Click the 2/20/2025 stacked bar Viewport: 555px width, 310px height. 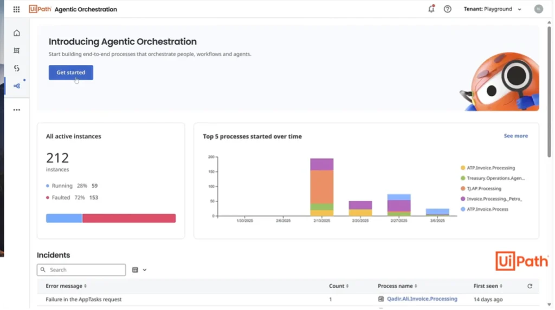pos(360,208)
